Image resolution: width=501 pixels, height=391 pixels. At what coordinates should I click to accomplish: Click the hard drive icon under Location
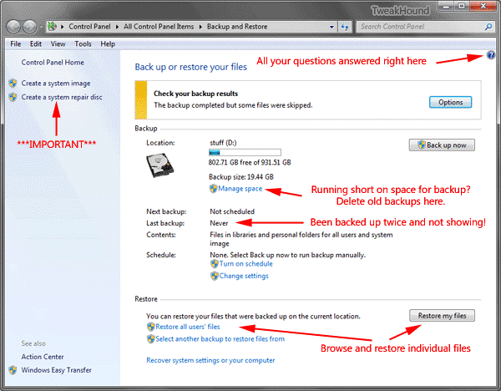160,165
